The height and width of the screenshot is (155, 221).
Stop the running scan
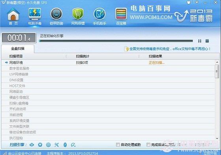[207, 41]
